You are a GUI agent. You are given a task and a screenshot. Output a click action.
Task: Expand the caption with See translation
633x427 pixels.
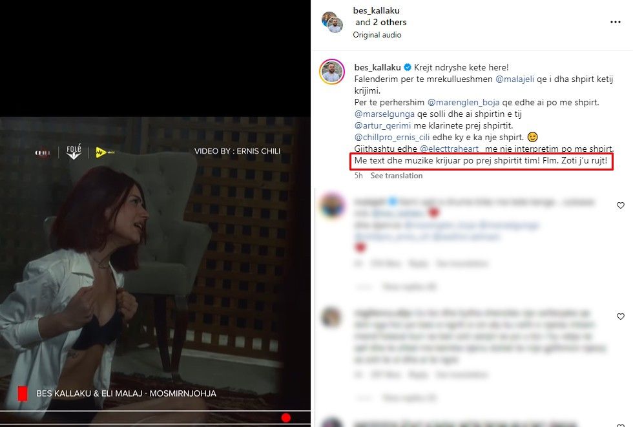coord(397,176)
